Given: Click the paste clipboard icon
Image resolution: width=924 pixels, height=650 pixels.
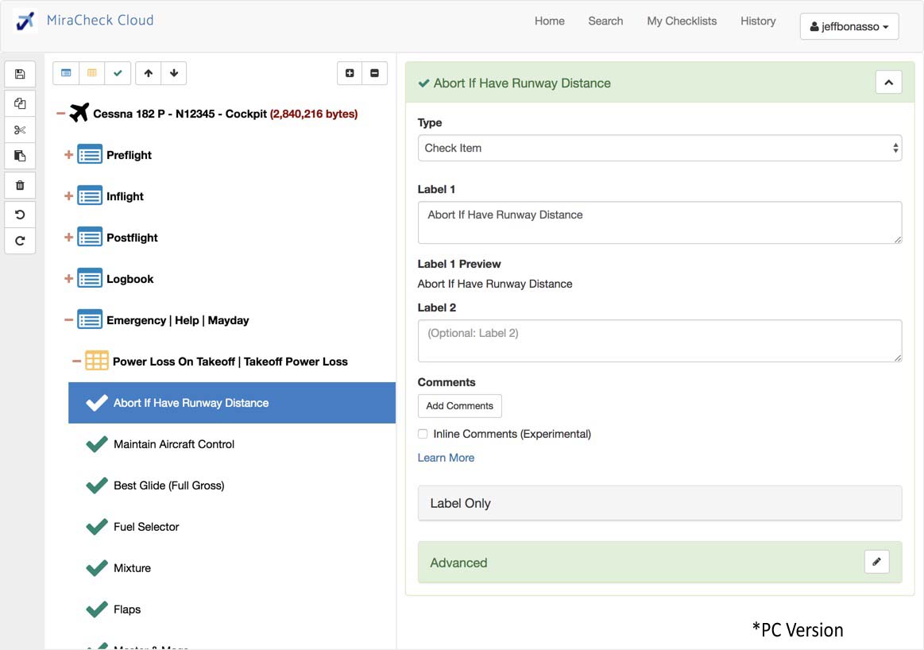Looking at the screenshot, I should (19, 157).
